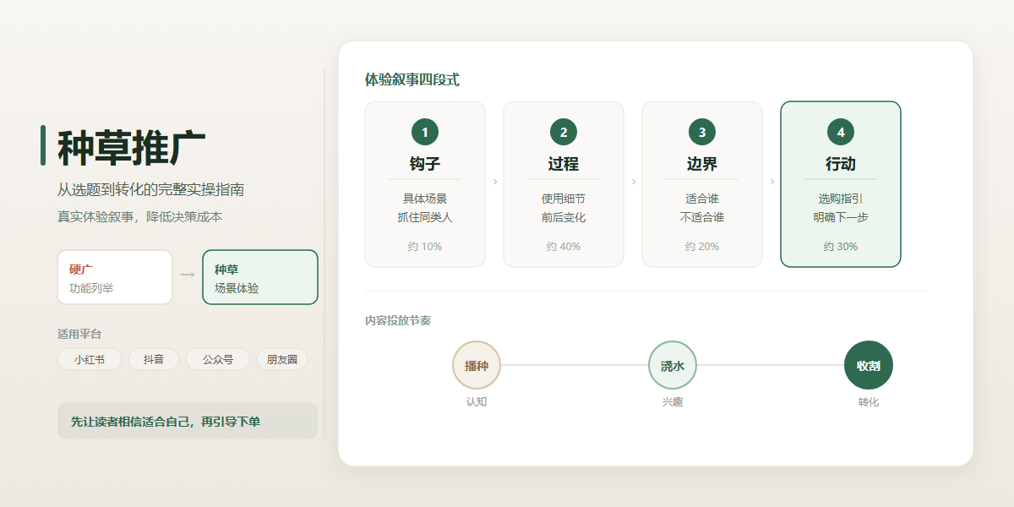Select the 朋友圈 platform tag
The image size is (1014, 507).
coord(282,359)
